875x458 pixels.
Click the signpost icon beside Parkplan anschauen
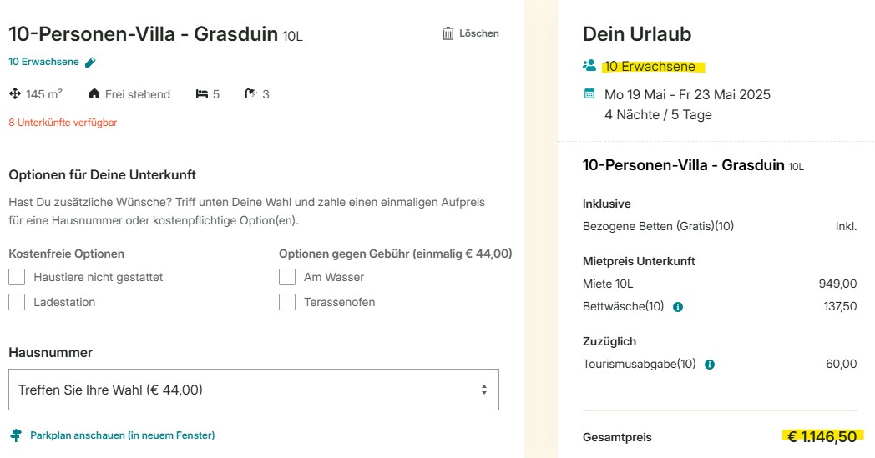pyautogui.click(x=16, y=435)
